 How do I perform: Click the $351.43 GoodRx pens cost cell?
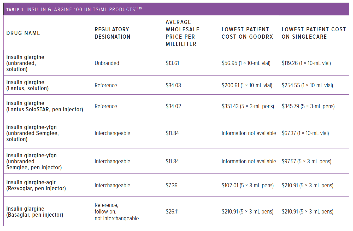pyautogui.click(x=248, y=106)
